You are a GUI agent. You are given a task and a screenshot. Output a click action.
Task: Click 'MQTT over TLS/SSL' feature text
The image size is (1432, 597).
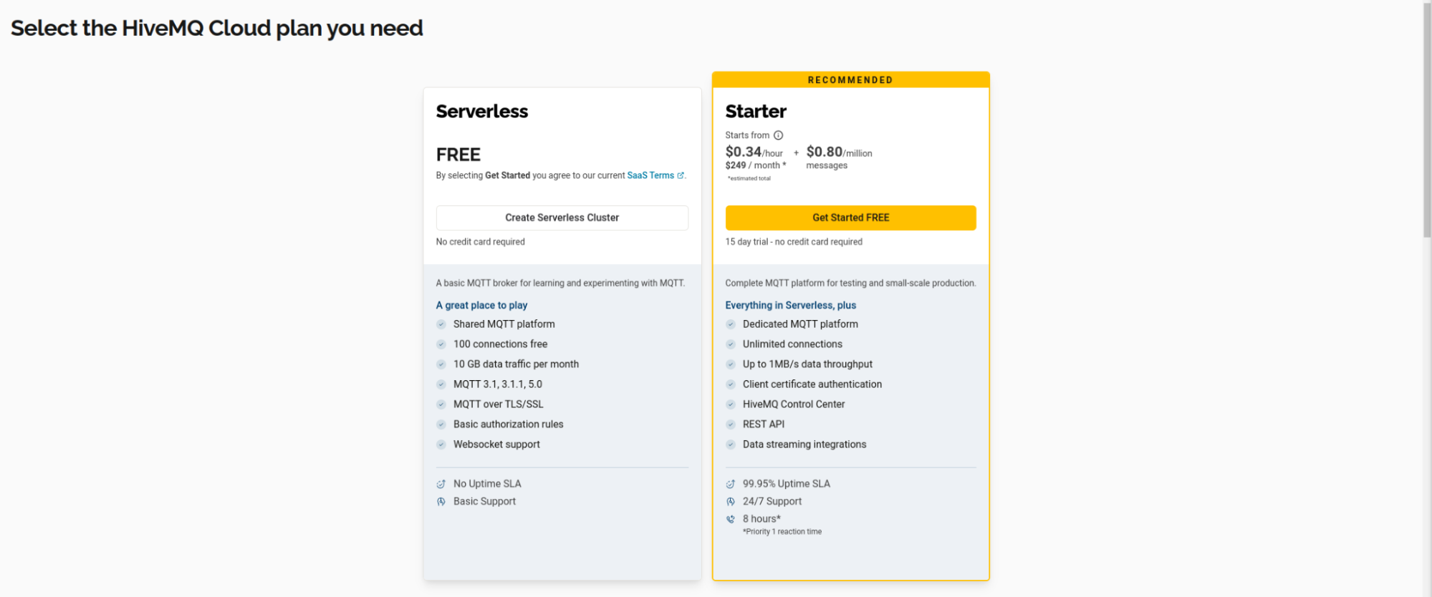coord(499,404)
